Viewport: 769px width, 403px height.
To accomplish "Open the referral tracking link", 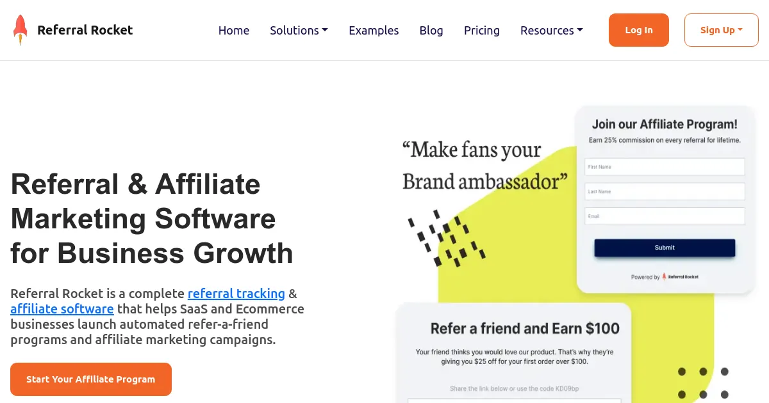I will tap(236, 294).
